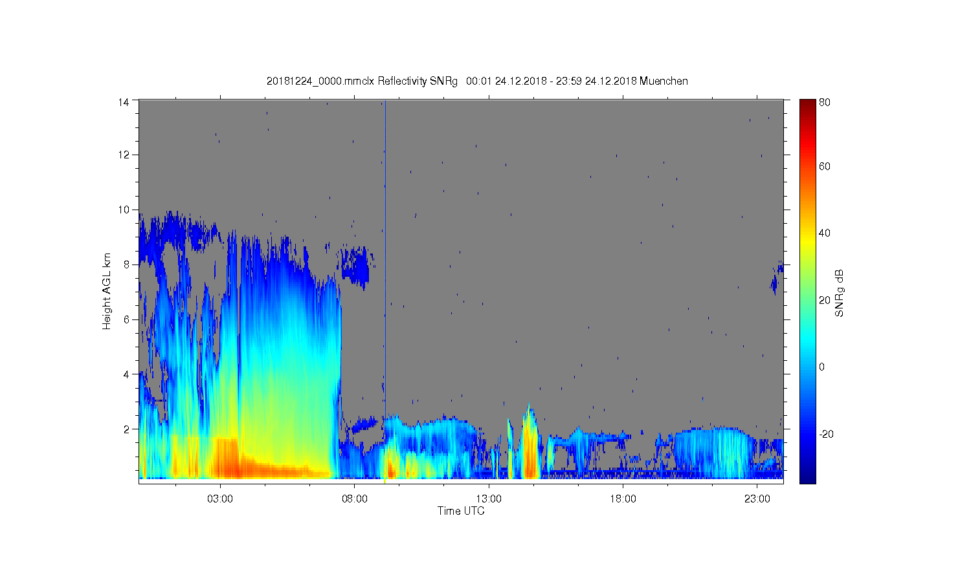Select the '13:00' time tick label

(489, 499)
